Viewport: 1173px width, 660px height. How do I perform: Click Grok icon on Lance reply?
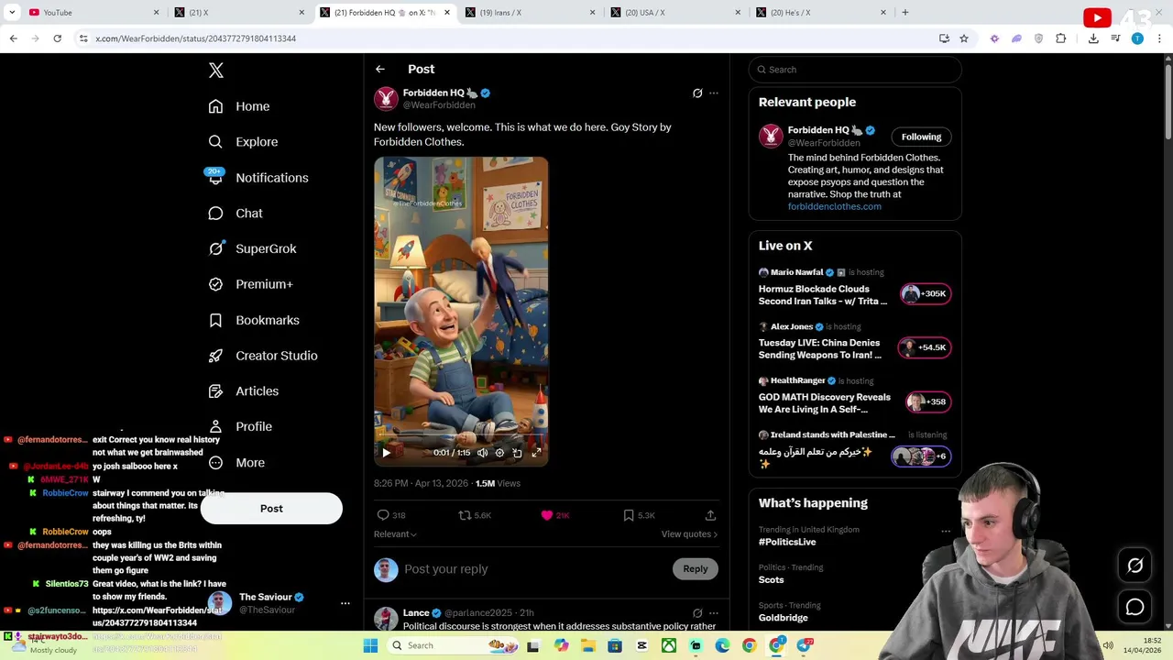(x=697, y=613)
